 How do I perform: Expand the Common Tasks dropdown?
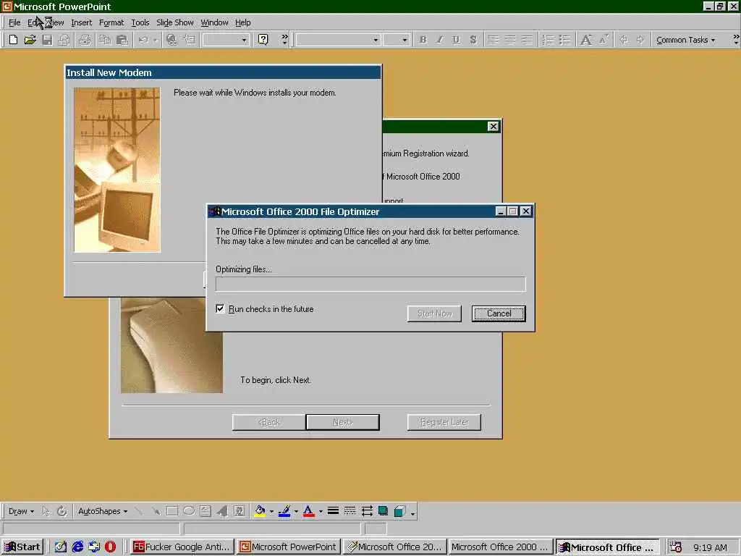click(686, 40)
